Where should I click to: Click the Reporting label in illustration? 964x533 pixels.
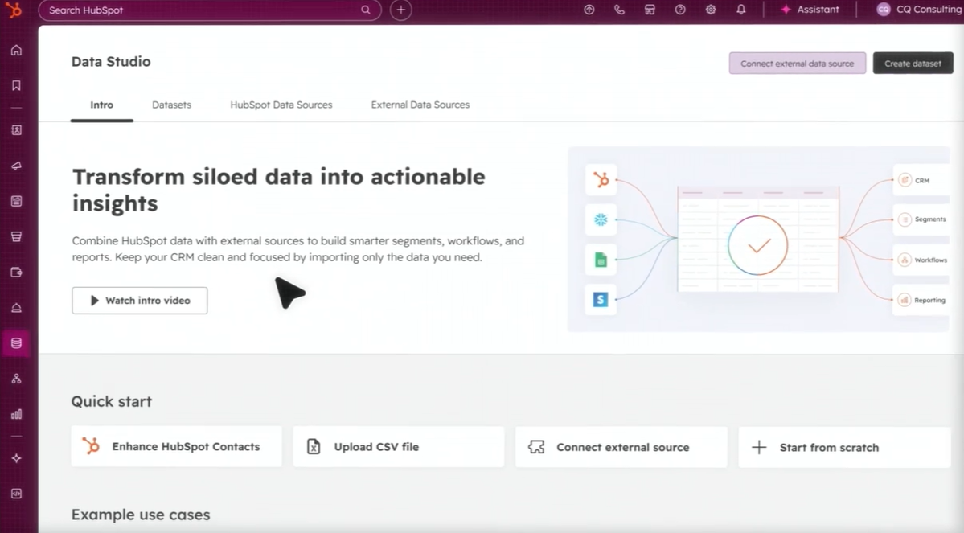929,301
